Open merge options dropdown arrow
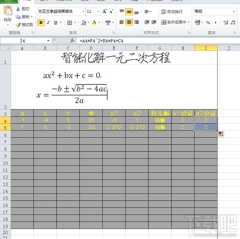The width and height of the screenshot is (240, 239). coord(189,22)
